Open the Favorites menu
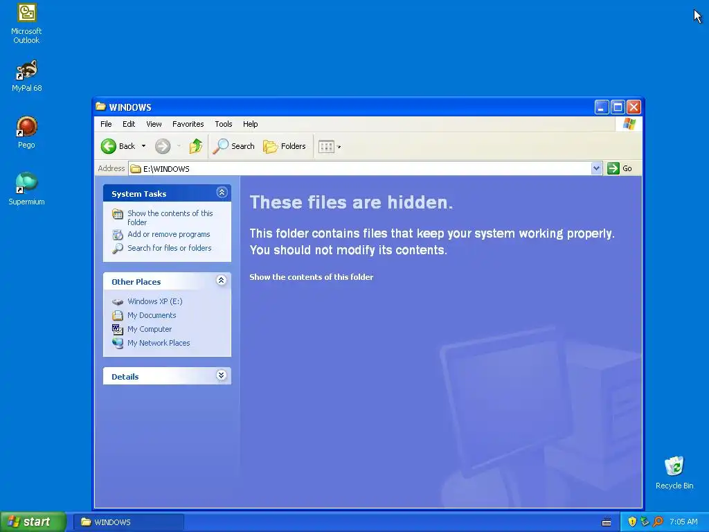709x532 pixels. (x=188, y=124)
